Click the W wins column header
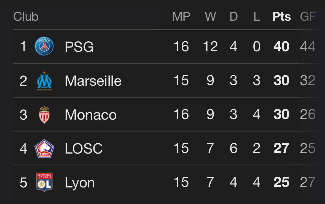This screenshot has width=325, height=204. pos(210,17)
